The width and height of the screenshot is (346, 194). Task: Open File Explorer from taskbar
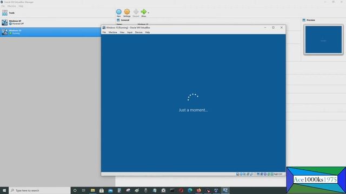(92, 190)
